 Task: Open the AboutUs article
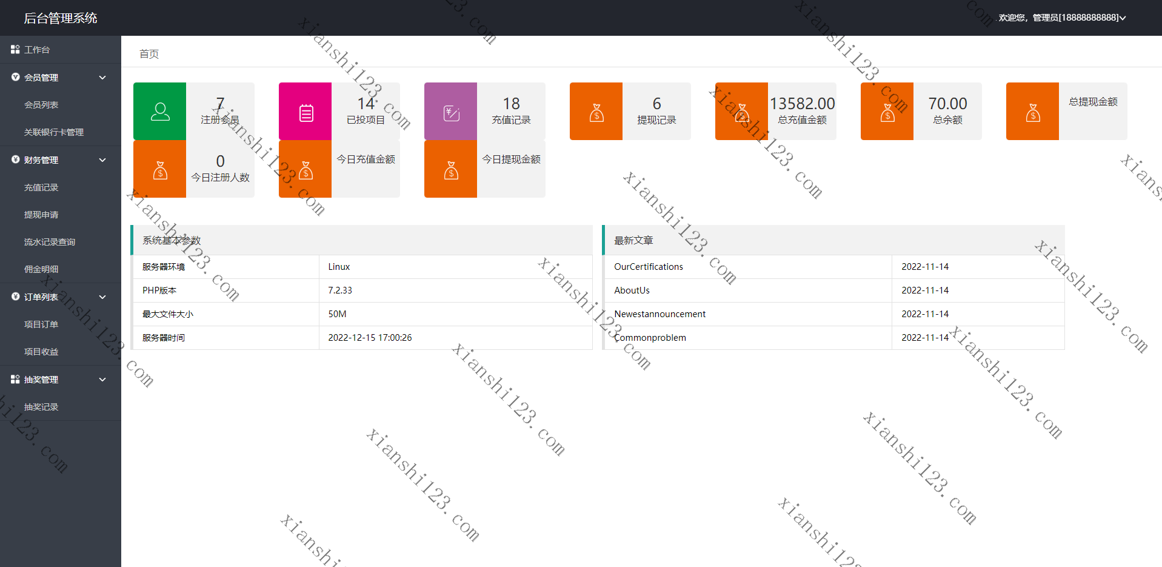[x=632, y=290]
